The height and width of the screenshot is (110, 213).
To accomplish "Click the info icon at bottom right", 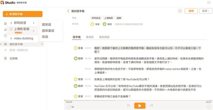I will 209,107.
